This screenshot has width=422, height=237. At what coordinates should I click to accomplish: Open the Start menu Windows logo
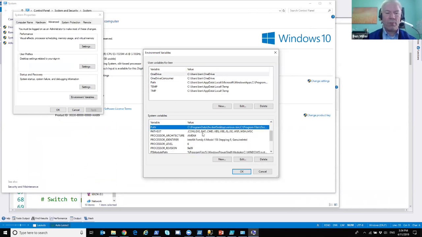click(5, 233)
